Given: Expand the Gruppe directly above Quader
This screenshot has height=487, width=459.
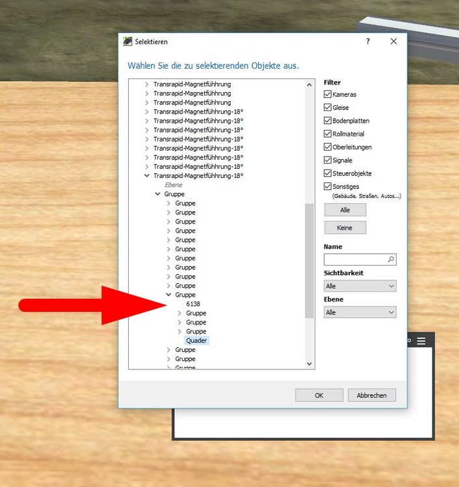Looking at the screenshot, I should pos(179,331).
